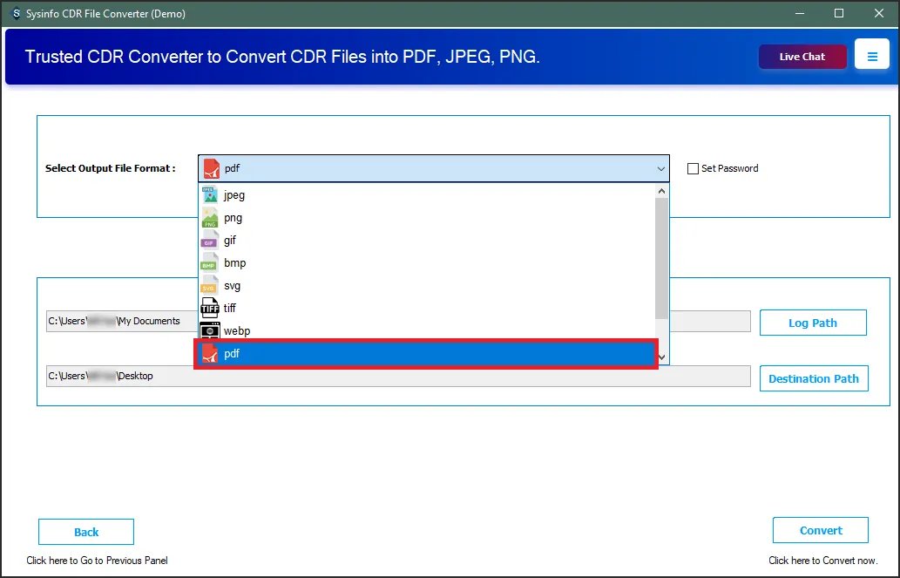Open Live Chat

[802, 57]
